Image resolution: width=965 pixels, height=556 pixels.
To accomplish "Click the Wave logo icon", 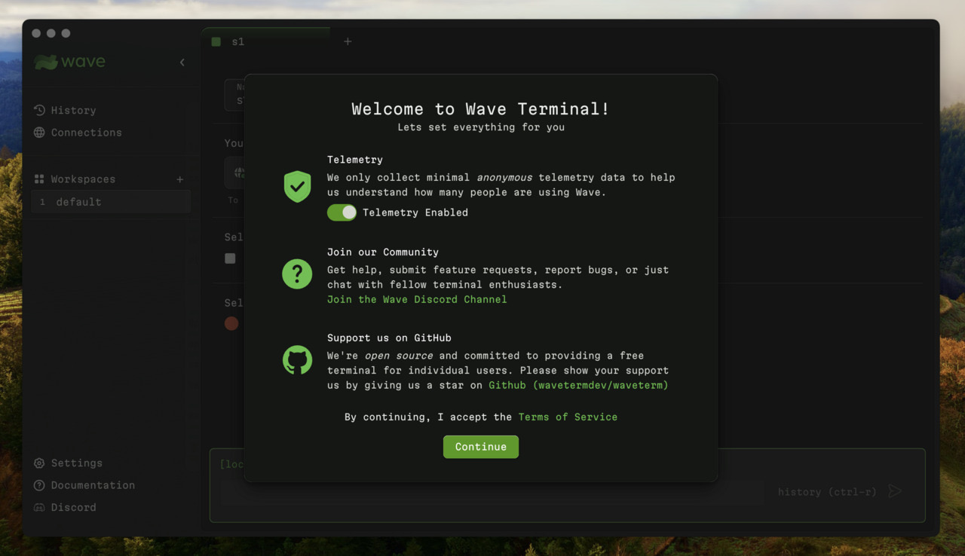I will coord(48,61).
